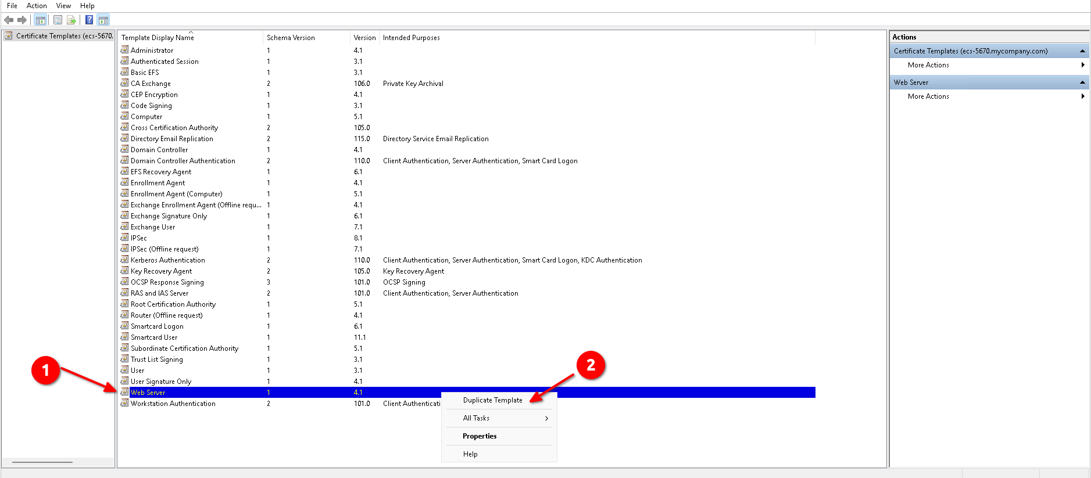Viewport: 1091px width, 478px height.
Task: Toggle Show/Hide Action Pane toolbar icon
Action: (103, 20)
